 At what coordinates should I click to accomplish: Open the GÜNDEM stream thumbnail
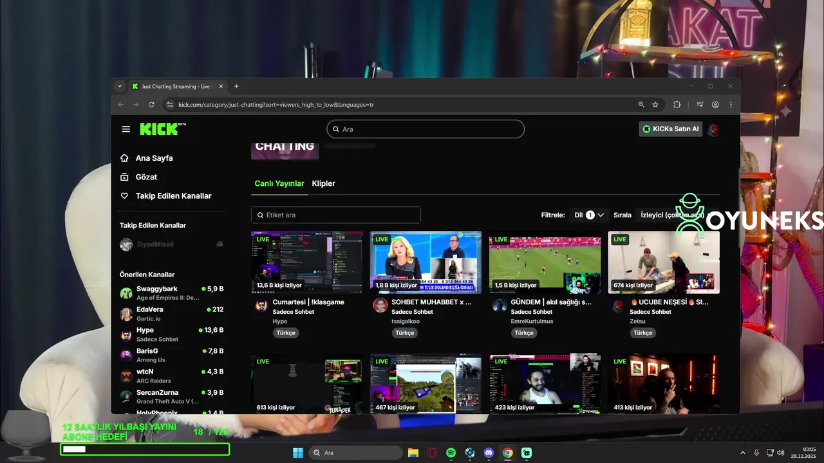tap(545, 262)
